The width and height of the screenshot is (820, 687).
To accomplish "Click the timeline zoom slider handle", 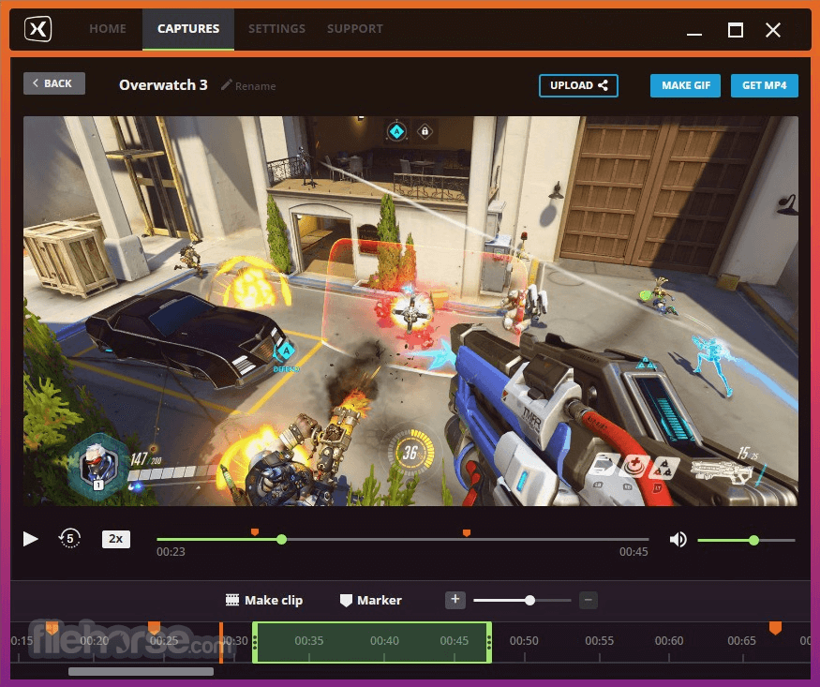I will [529, 600].
